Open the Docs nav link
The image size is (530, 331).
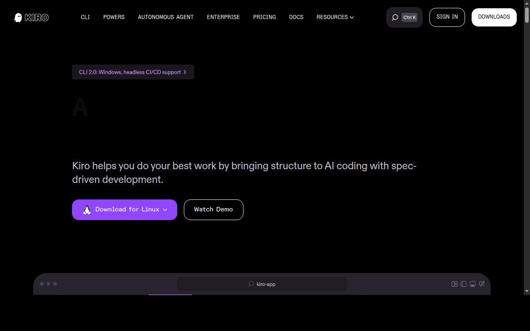pos(296,17)
